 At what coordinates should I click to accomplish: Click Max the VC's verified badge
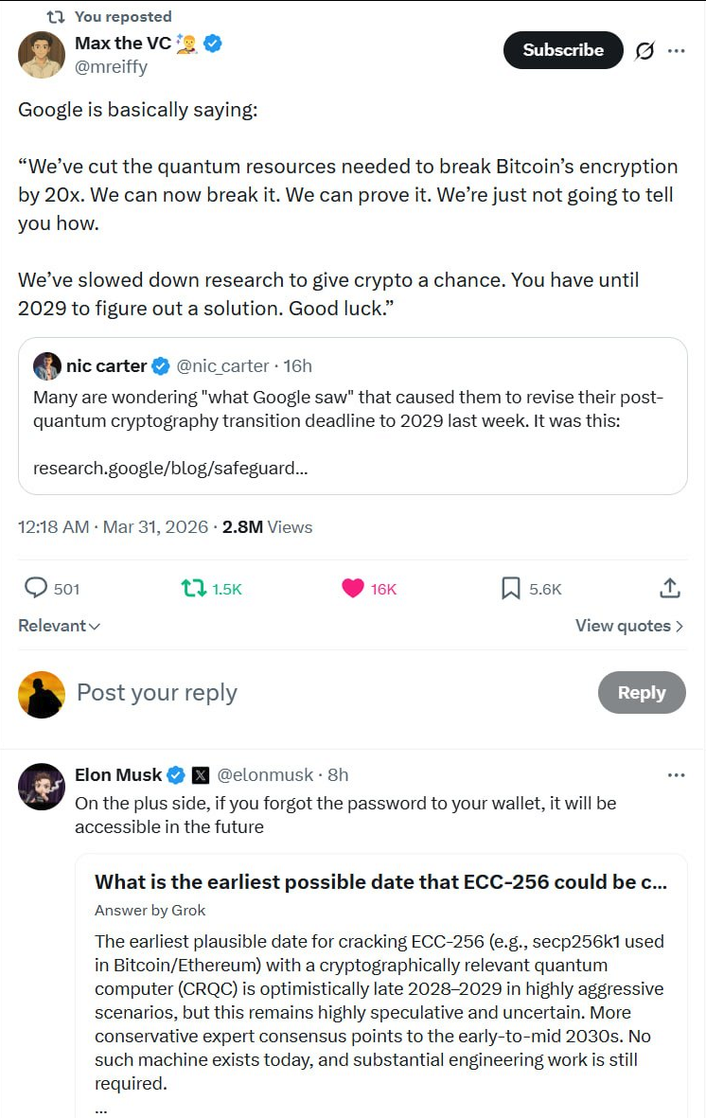tap(213, 43)
